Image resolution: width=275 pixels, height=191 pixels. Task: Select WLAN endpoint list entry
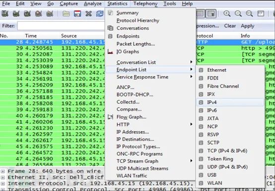point(214,183)
